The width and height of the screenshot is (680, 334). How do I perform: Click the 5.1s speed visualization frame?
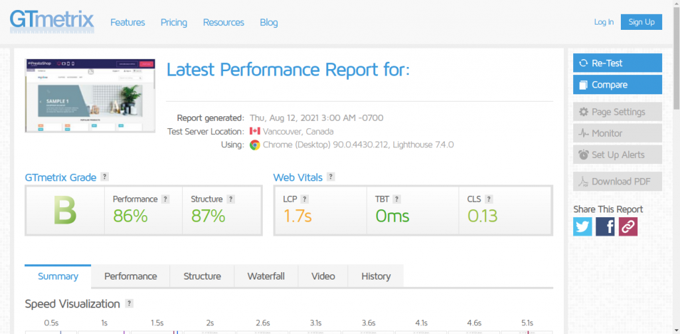527,332
